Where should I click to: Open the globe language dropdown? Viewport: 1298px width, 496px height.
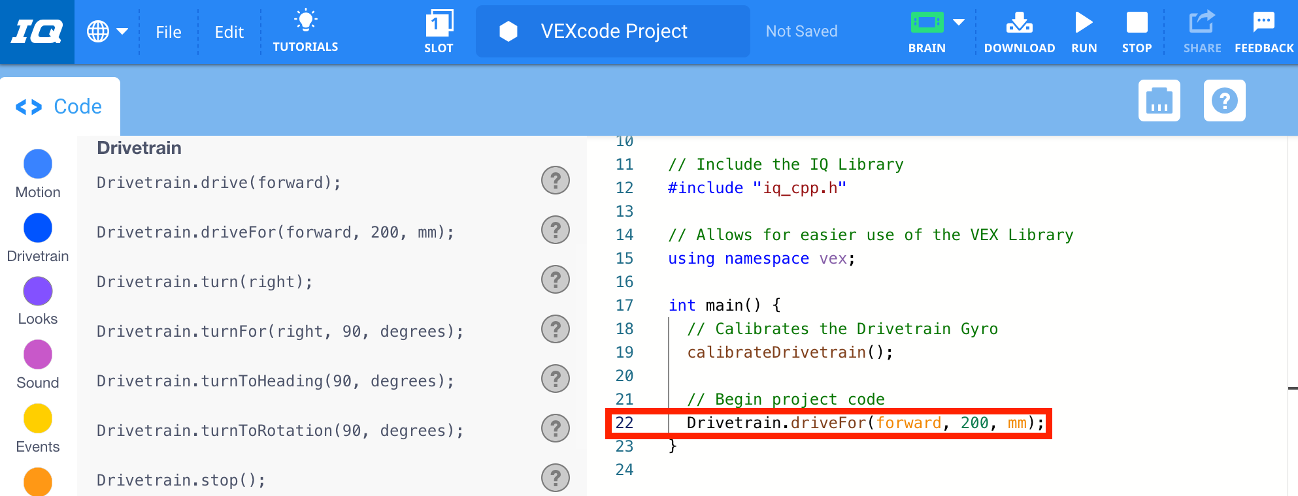pyautogui.click(x=107, y=31)
